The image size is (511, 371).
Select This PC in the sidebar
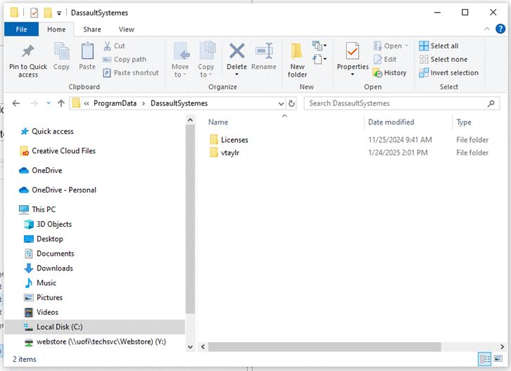click(x=44, y=209)
